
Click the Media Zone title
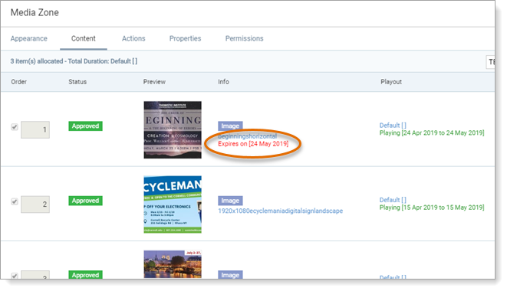[x=35, y=12]
